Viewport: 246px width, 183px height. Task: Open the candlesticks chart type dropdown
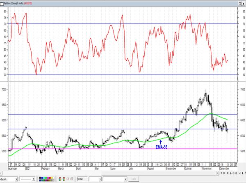tap(16, 179)
